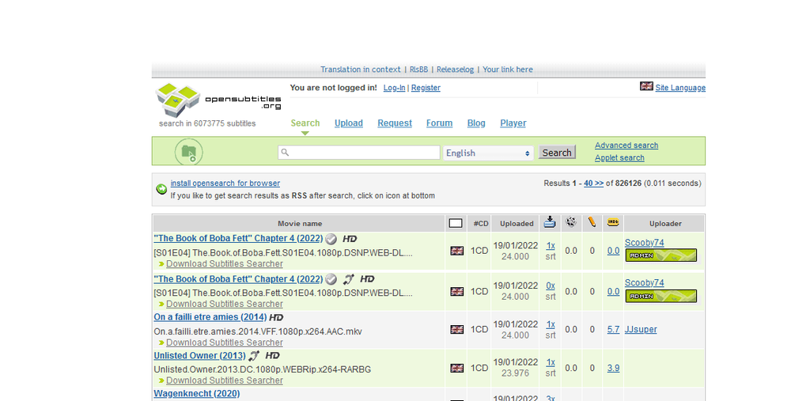791x401 pixels.
Task: Open the English language dropdown
Action: (488, 153)
